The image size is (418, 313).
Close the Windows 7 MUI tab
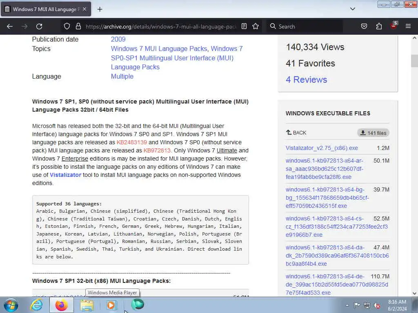tap(84, 9)
